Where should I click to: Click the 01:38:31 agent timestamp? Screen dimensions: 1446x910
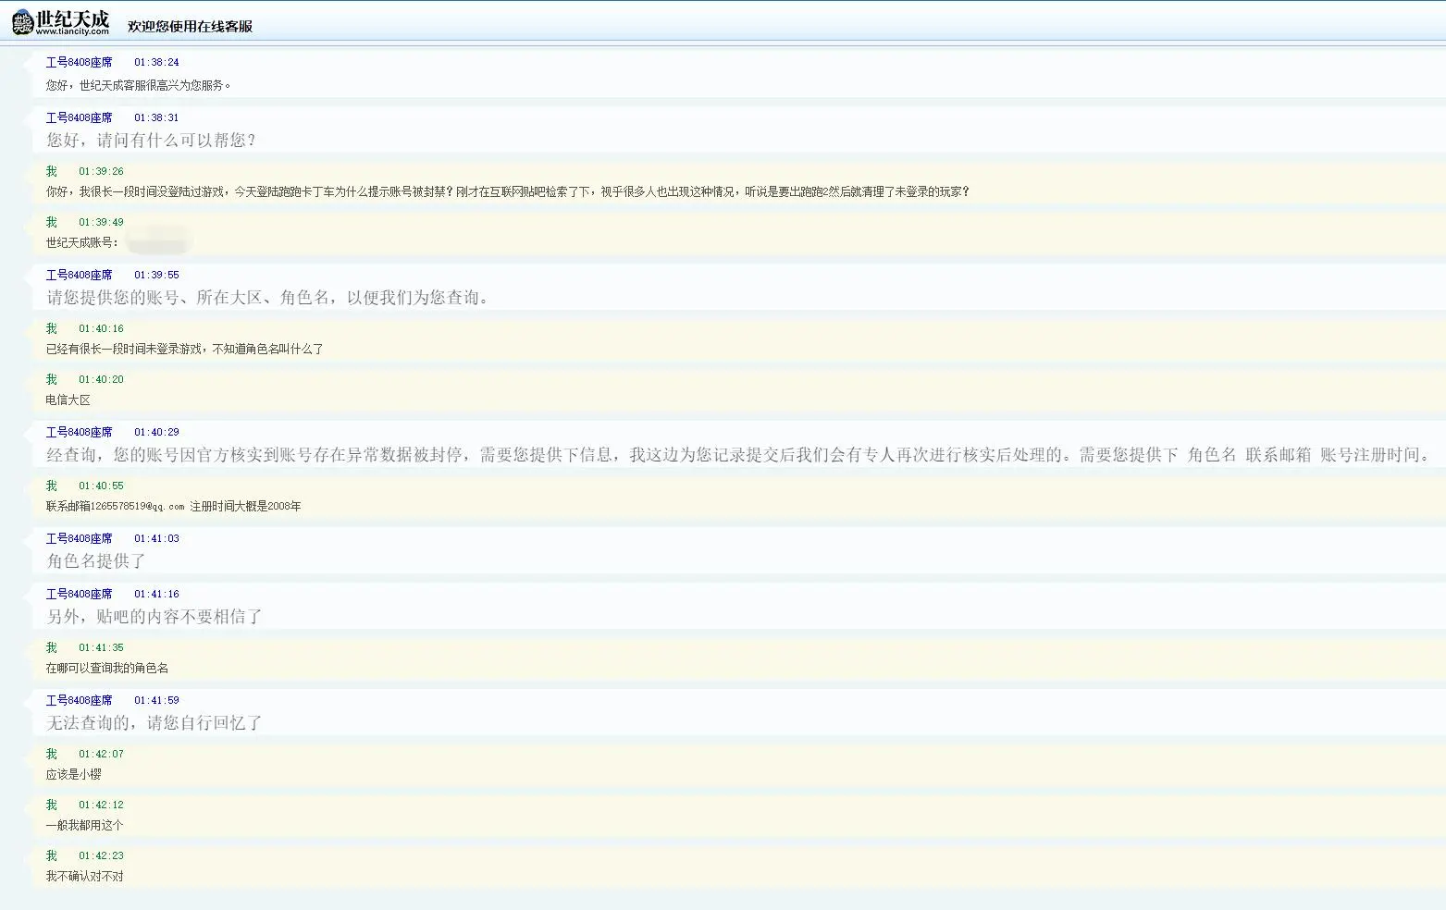click(156, 118)
